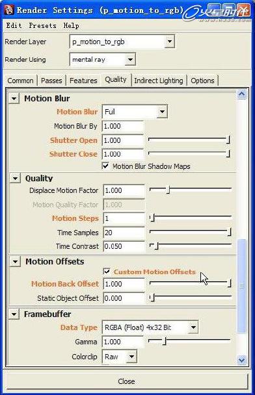Open the Render Layer dropdown

point(122,42)
